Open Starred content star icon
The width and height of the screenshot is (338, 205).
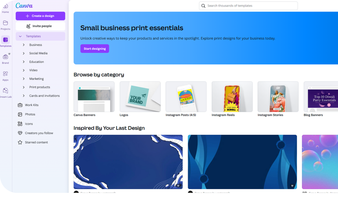tap(20, 142)
